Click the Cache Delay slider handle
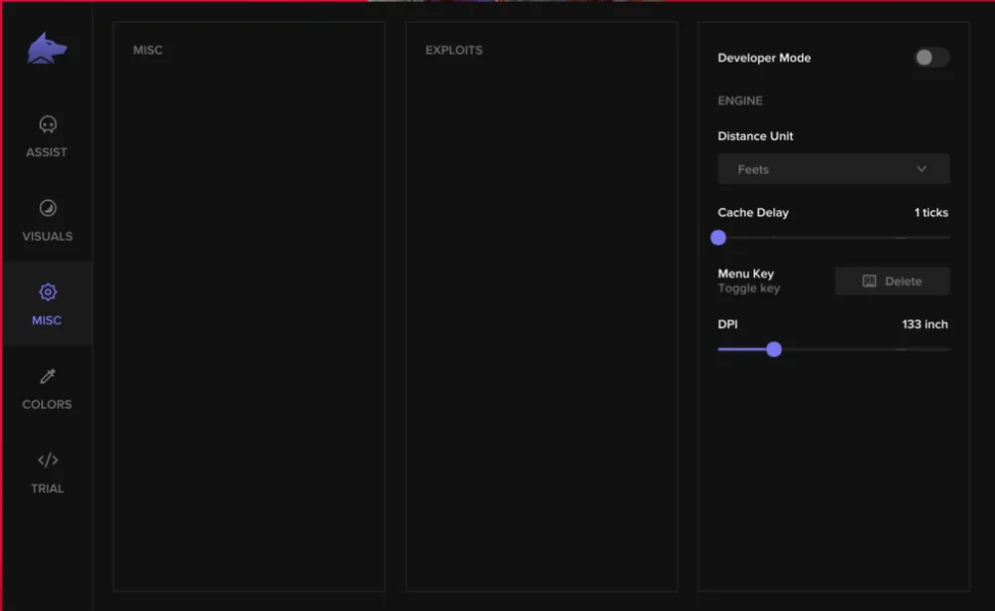The height and width of the screenshot is (611, 995). 718,237
